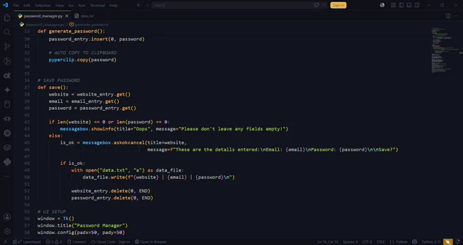Viewport: 463px width, 245px height.
Task: Toggle the bottom panel
Action: [409, 5]
